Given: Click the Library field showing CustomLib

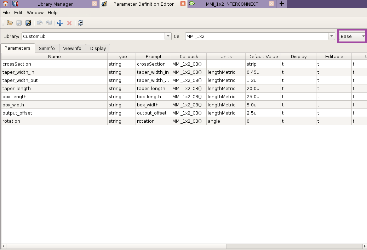Looking at the screenshot, I should 93,36.
